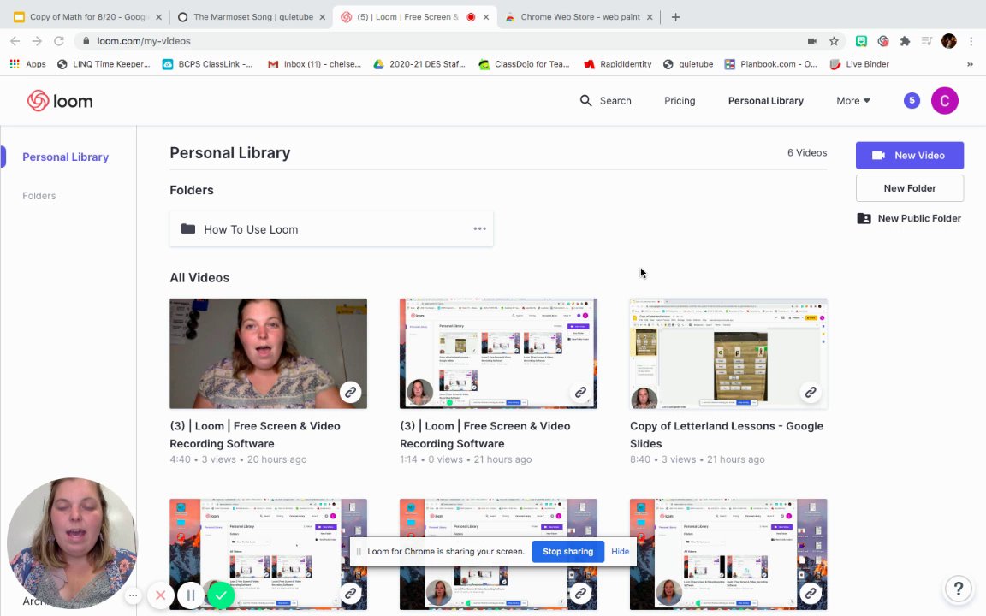
Task: Open recorder more options dots
Action: point(133,595)
